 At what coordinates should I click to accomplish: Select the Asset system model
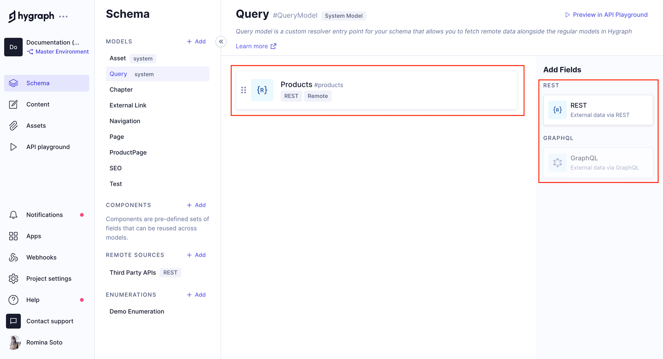(157, 58)
